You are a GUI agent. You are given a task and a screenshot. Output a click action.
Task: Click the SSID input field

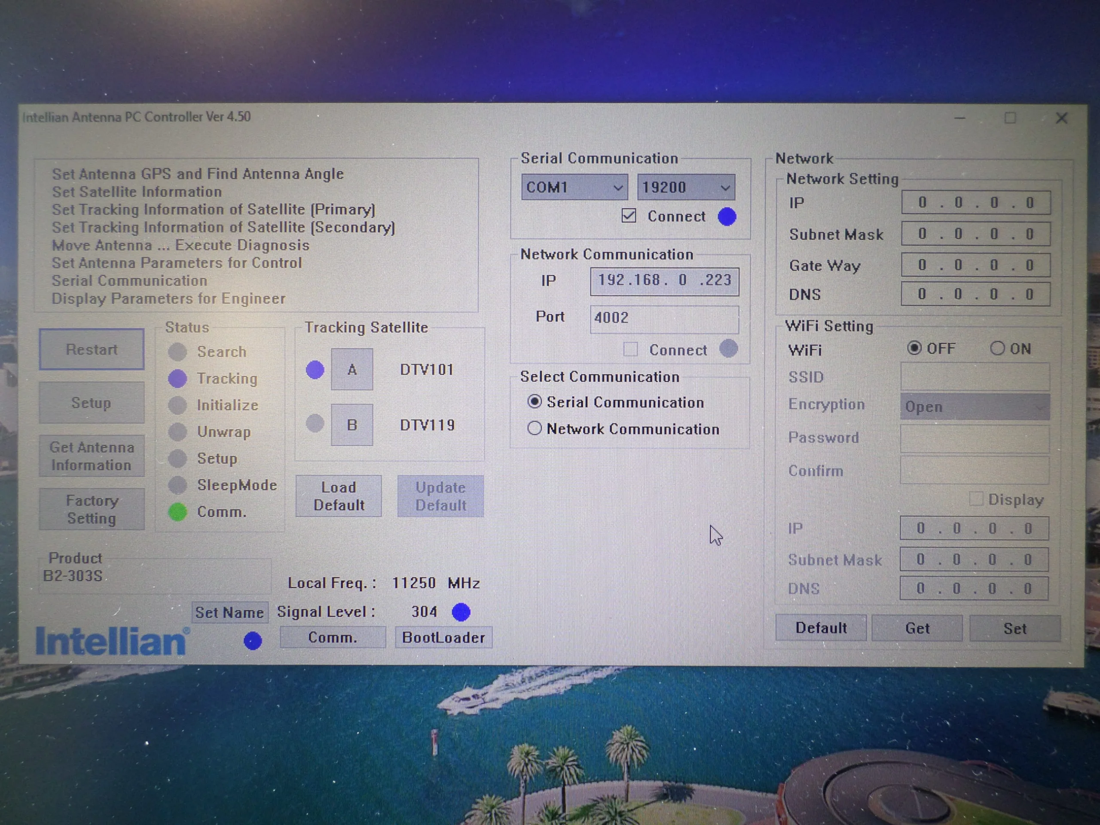tap(975, 376)
